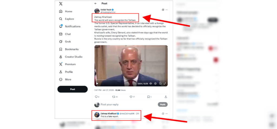Like the post with 77 likes
Viewport: 277px width, 129px height.
132,97
